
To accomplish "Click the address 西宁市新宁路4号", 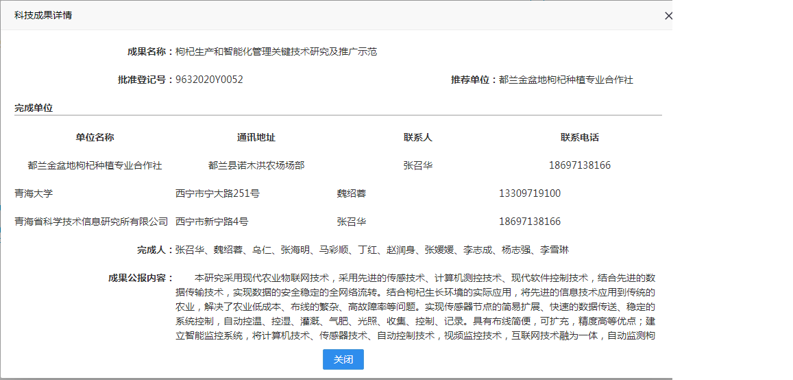I will coord(212,222).
